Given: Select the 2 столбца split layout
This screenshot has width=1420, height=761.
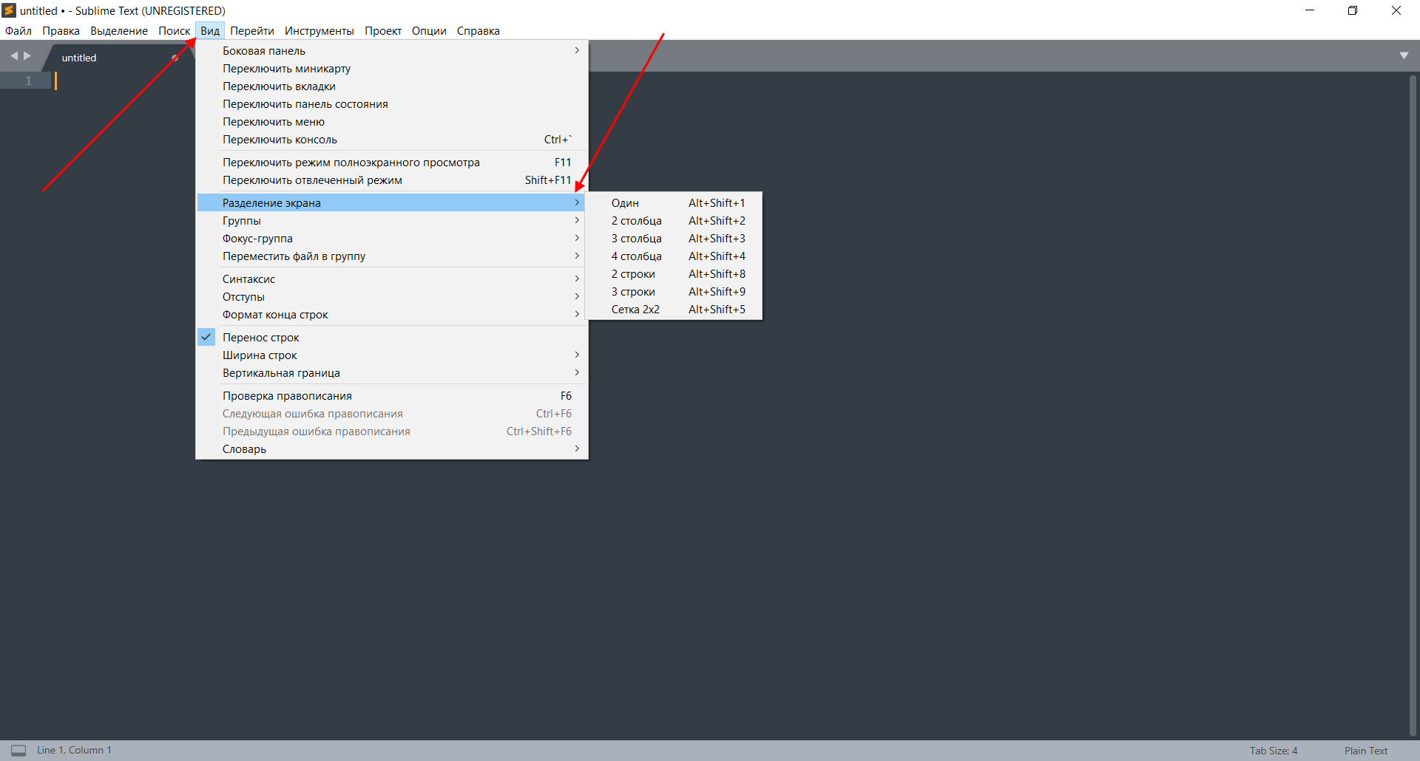Looking at the screenshot, I should (636, 220).
